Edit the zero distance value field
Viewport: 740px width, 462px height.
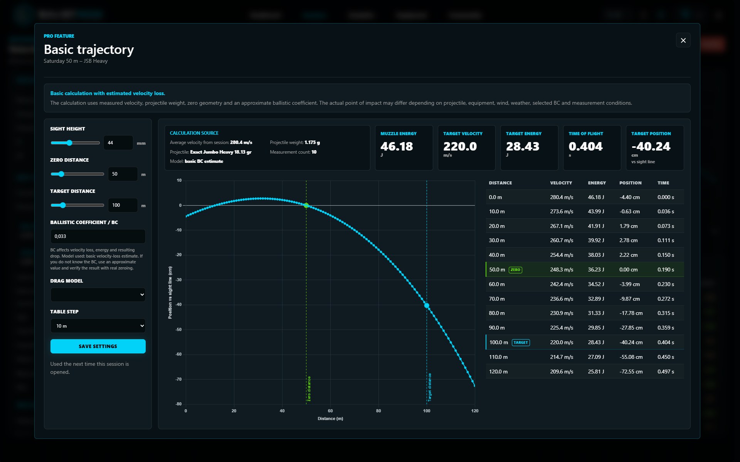click(123, 174)
